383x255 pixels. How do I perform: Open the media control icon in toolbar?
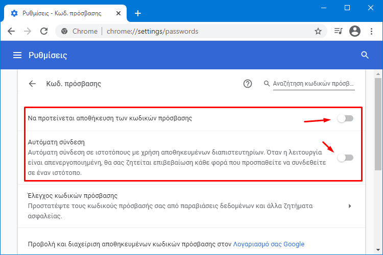pyautogui.click(x=338, y=31)
